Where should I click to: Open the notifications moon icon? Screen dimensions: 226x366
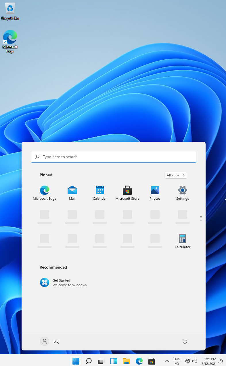click(x=221, y=361)
